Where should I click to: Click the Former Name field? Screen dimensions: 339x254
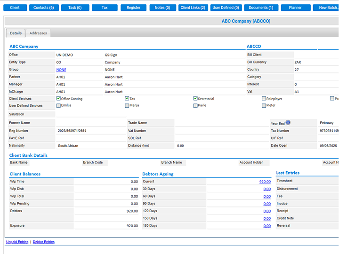[x=91, y=123]
